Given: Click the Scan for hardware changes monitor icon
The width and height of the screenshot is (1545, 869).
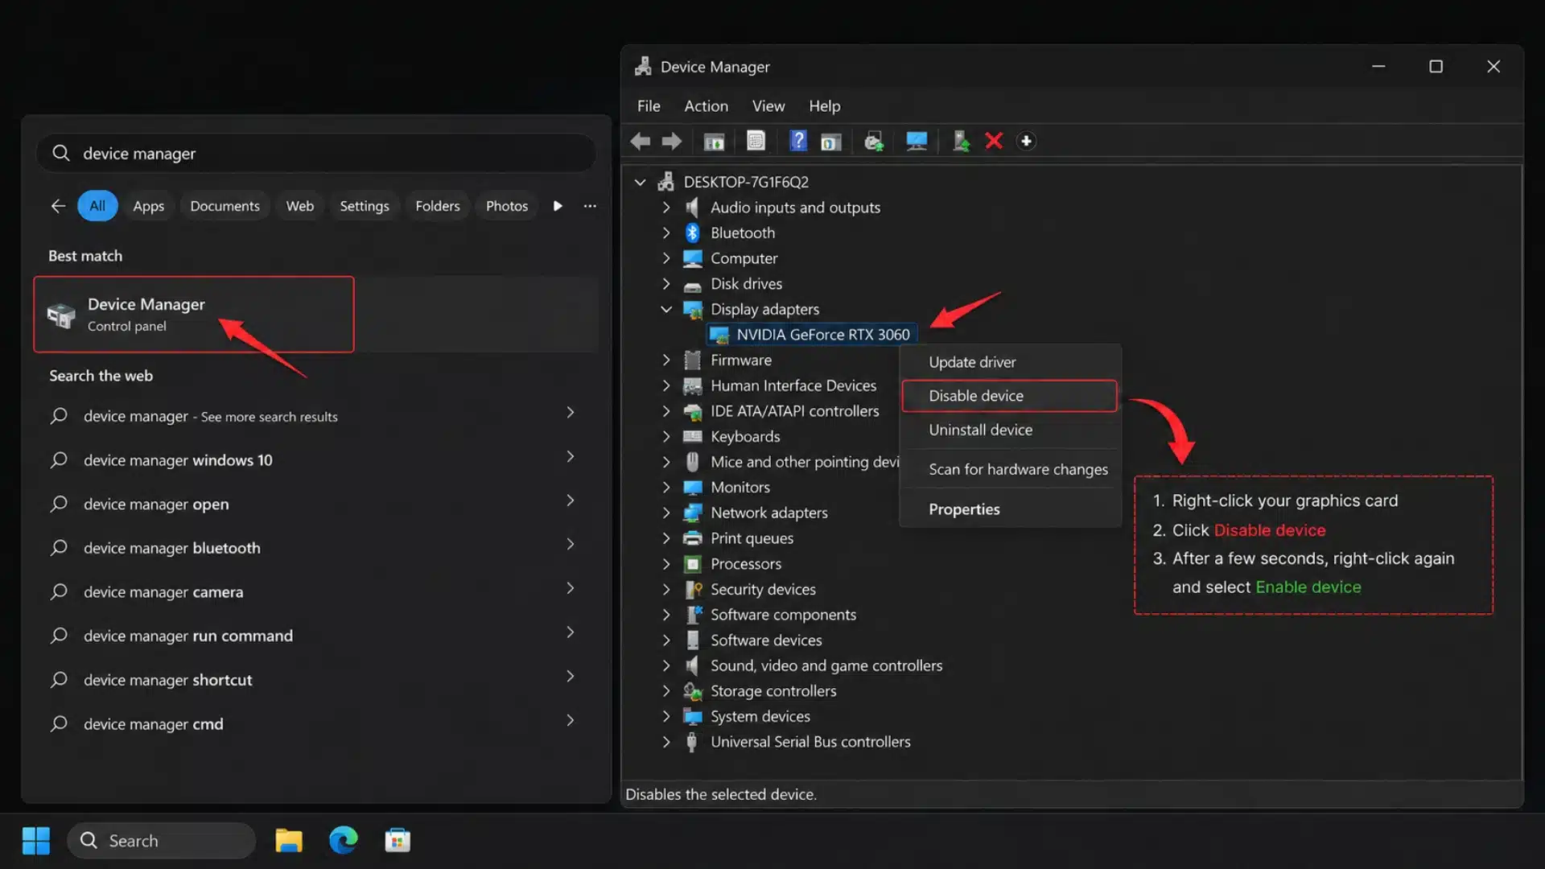Looking at the screenshot, I should click(917, 142).
